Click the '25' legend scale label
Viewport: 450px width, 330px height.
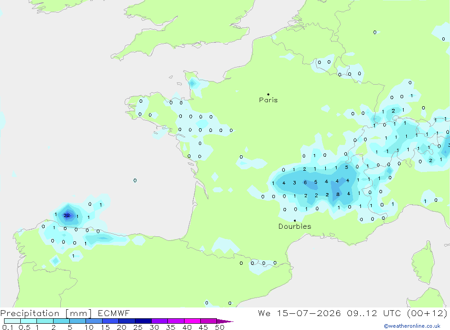(138, 327)
